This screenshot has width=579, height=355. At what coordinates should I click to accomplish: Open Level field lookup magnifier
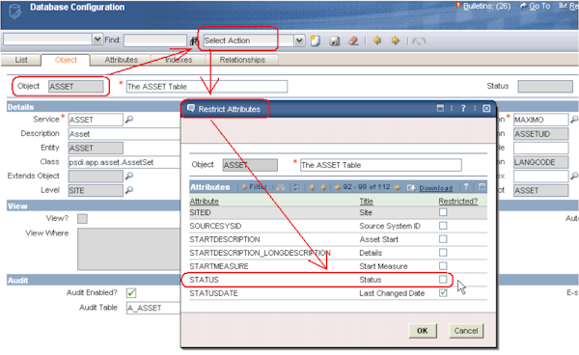pos(129,190)
